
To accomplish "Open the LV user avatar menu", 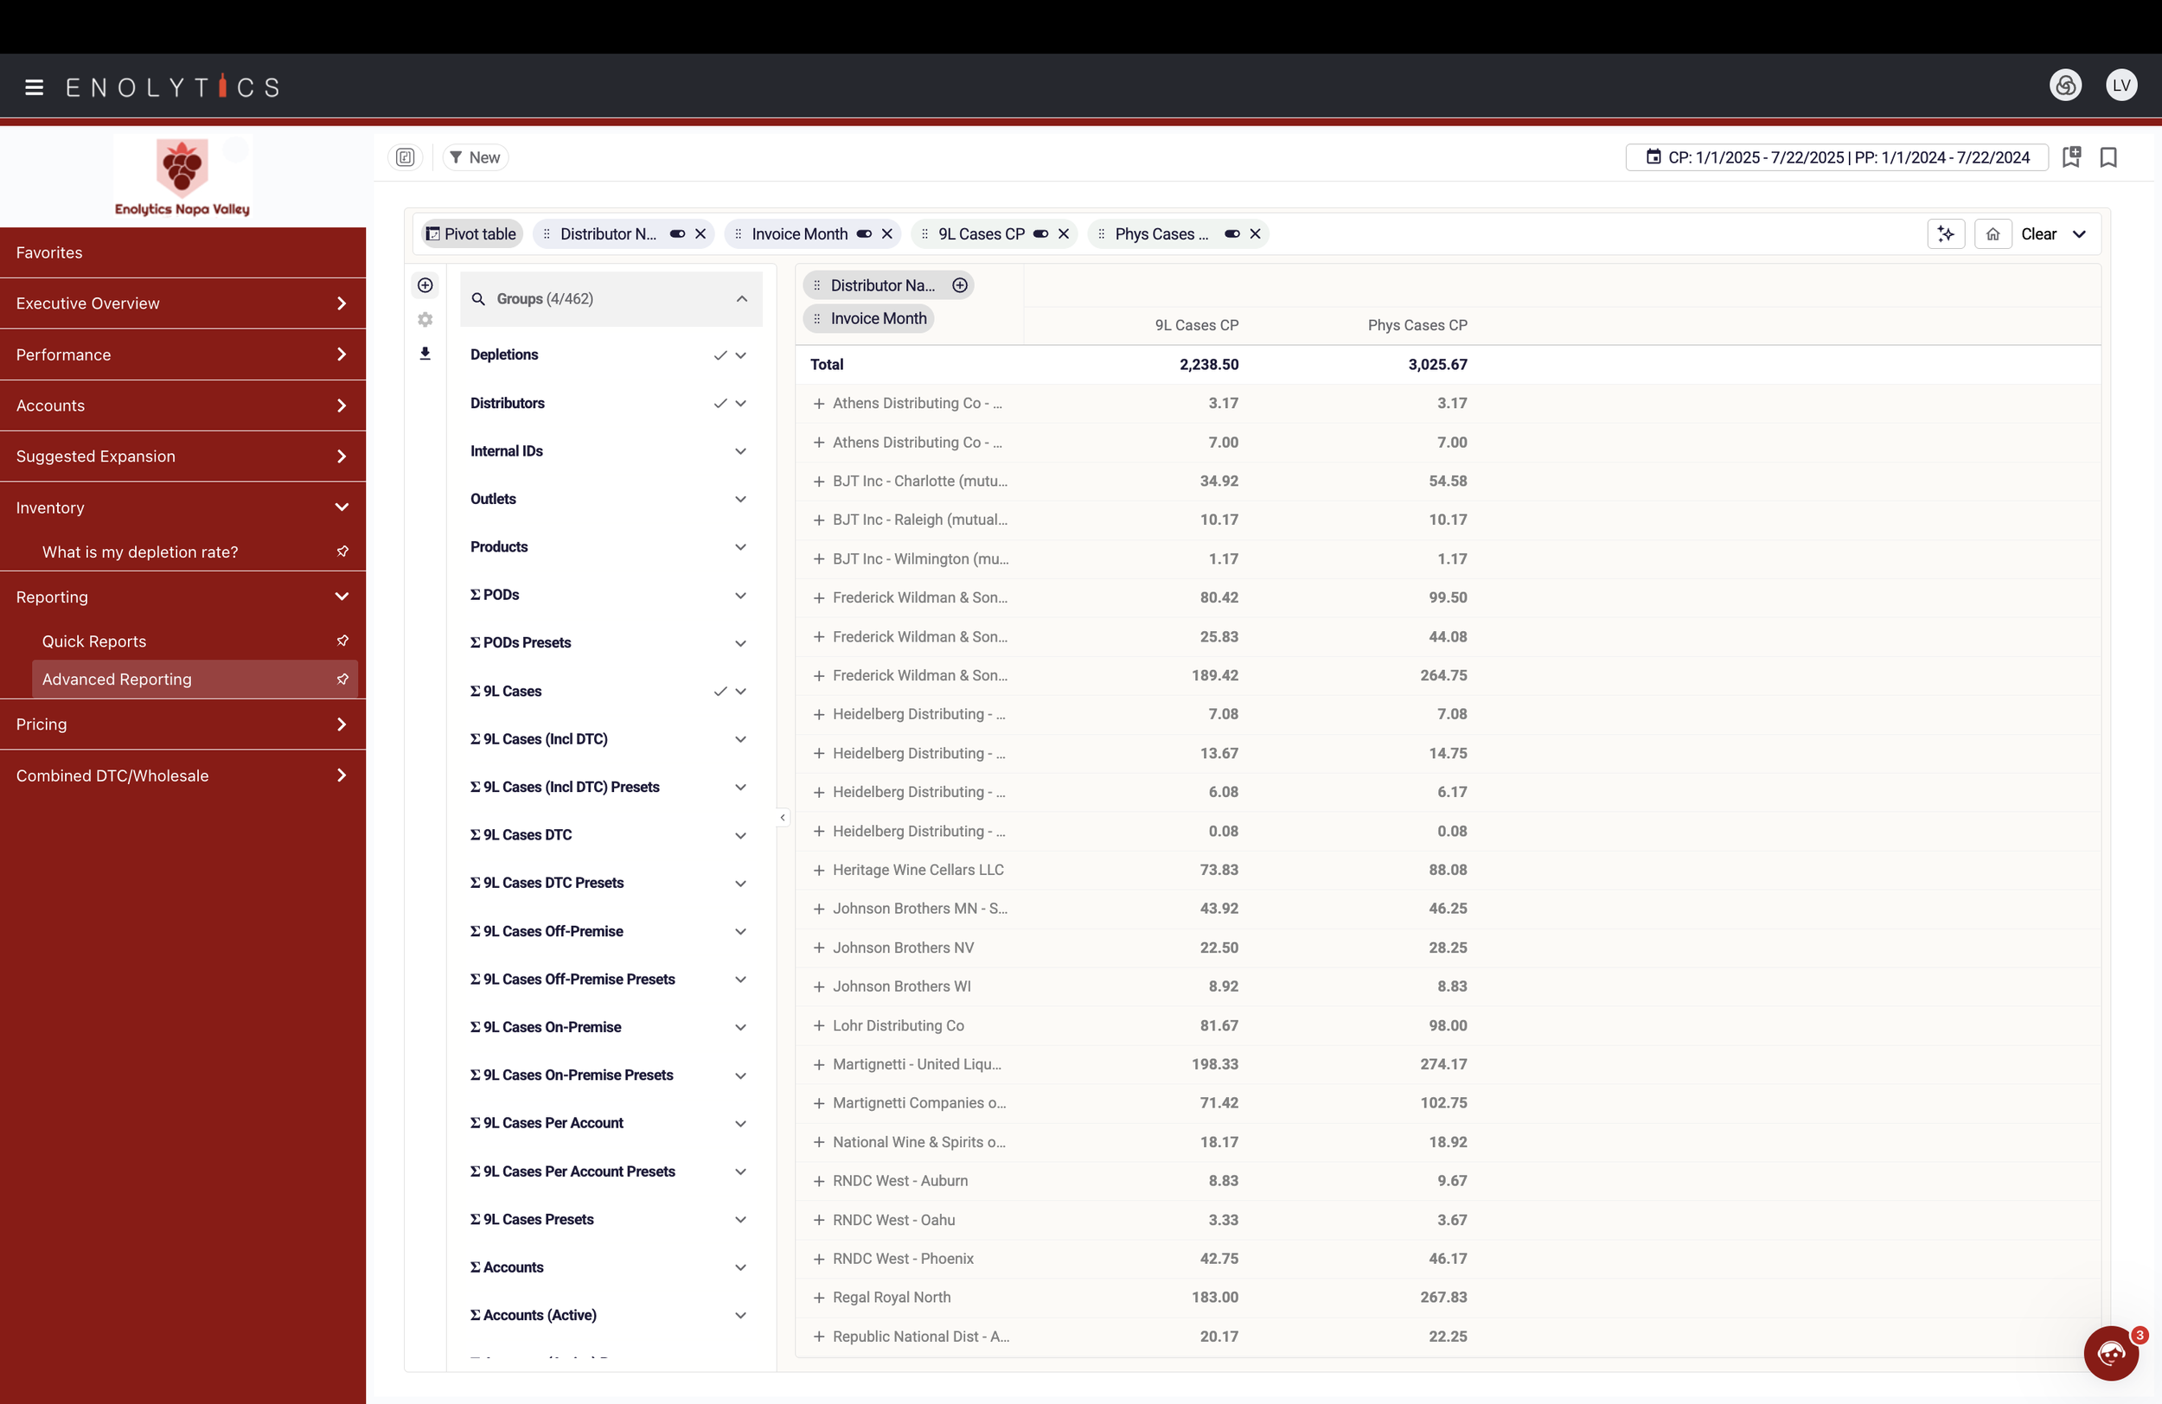I will pos(2121,86).
